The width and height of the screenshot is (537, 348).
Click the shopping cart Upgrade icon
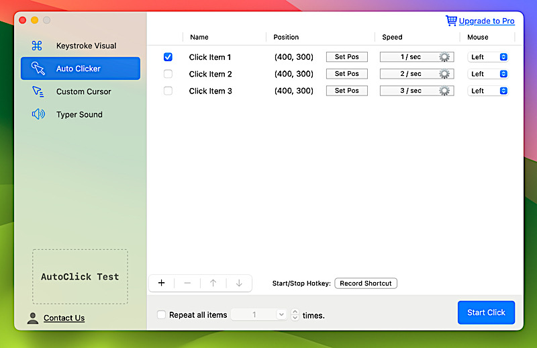coord(451,21)
